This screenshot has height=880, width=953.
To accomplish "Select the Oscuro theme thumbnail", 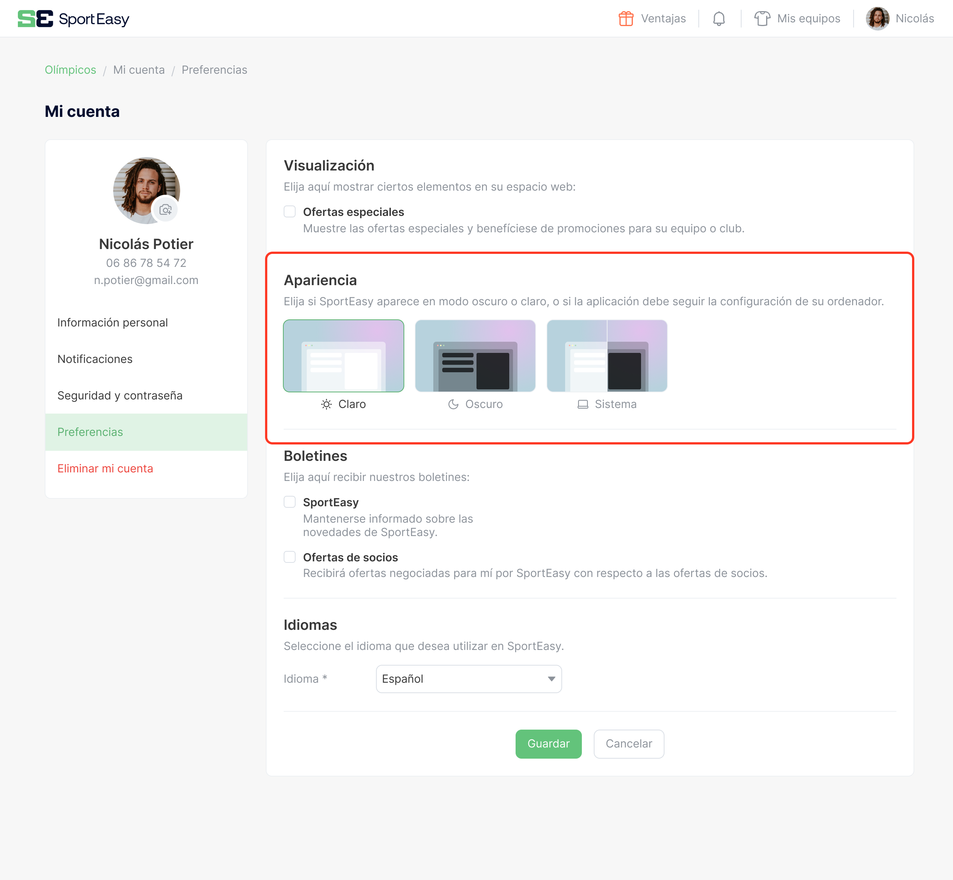I will tap(475, 356).
